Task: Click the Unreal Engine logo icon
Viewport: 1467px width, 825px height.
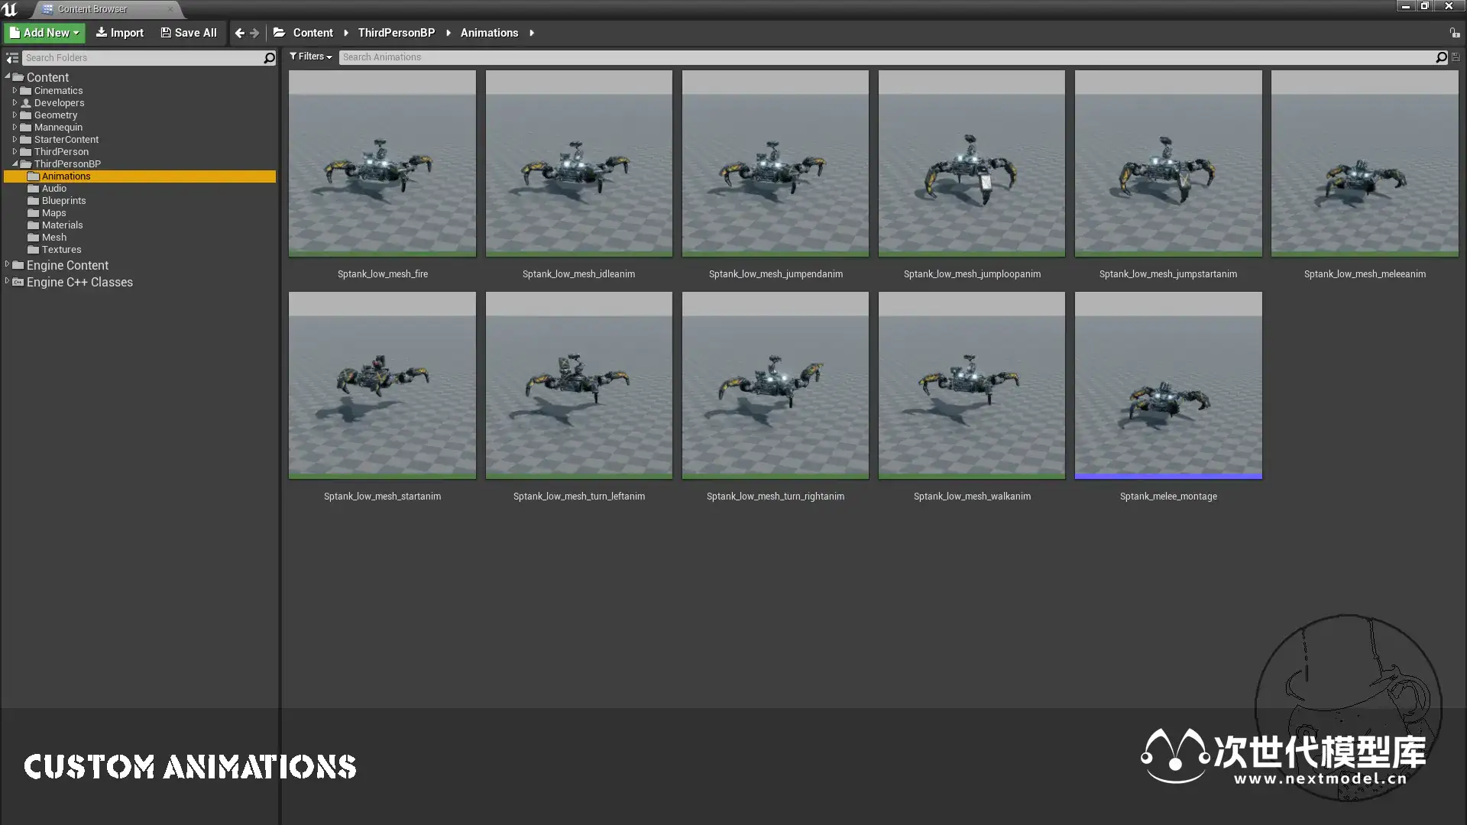Action: (x=10, y=9)
